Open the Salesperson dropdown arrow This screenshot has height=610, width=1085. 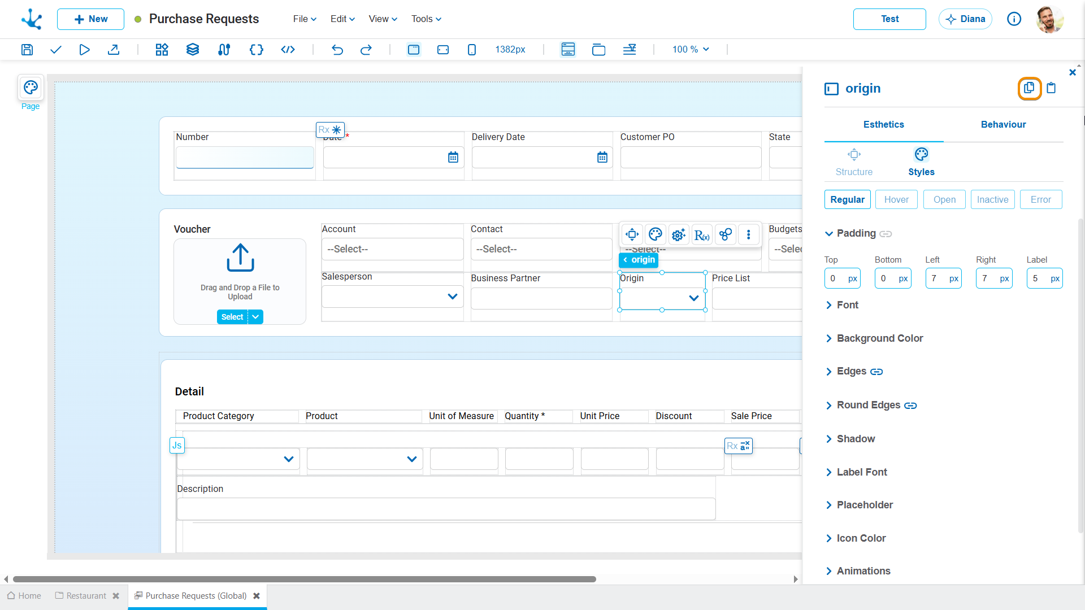452,297
